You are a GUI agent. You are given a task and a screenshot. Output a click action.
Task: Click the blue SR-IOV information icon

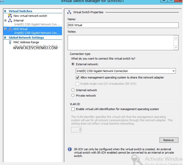(x=69, y=149)
